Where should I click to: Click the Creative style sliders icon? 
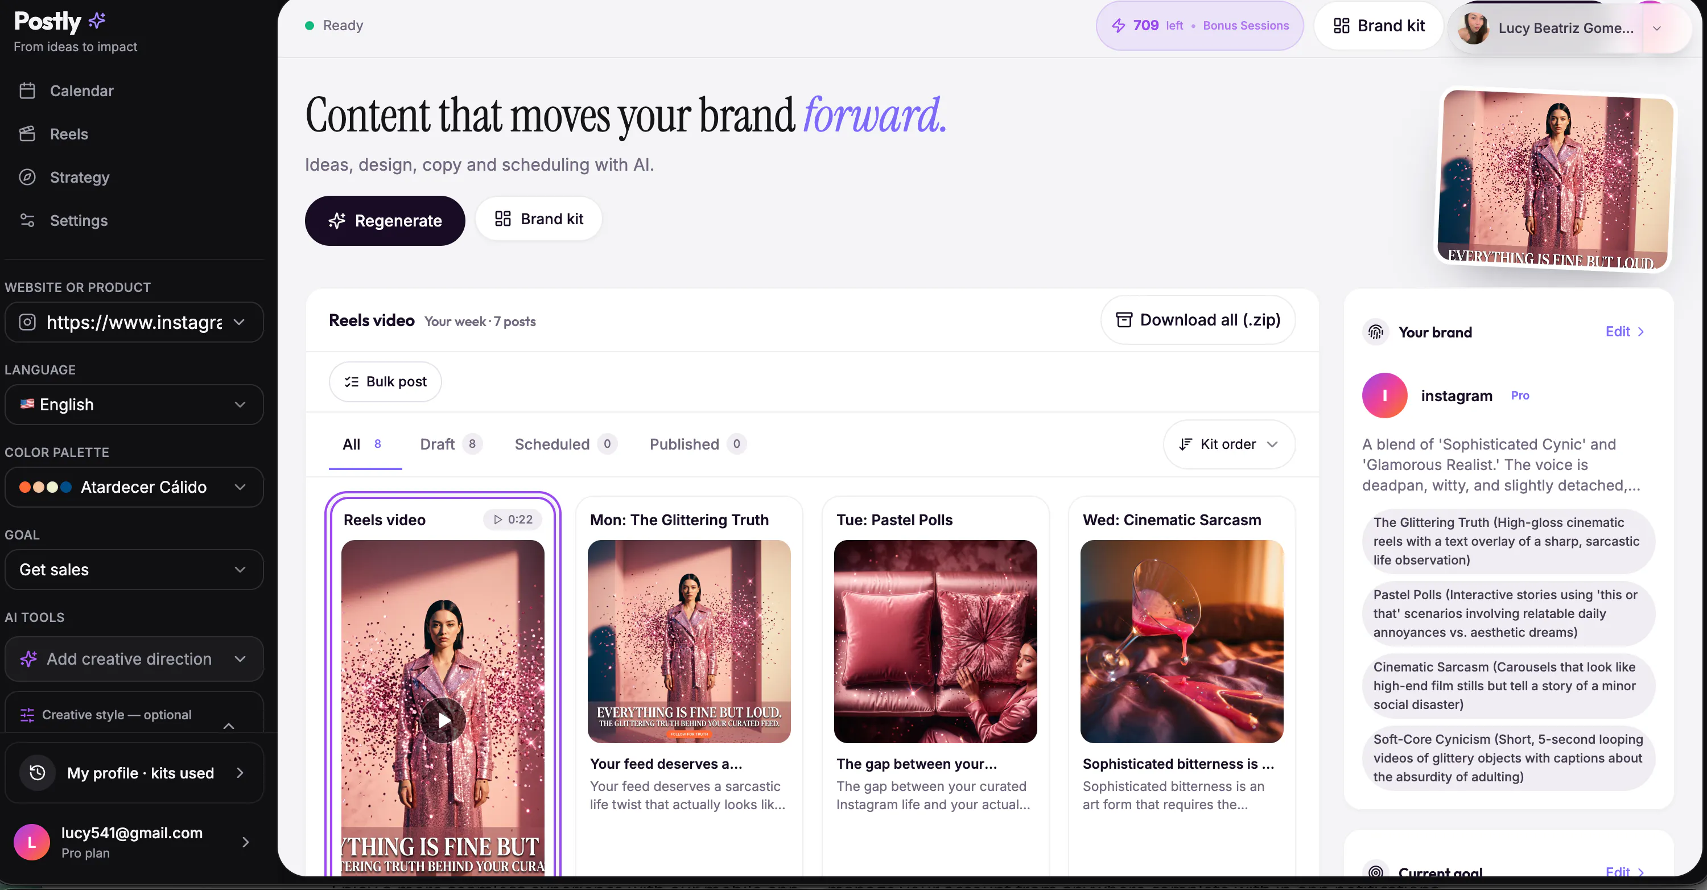point(27,714)
